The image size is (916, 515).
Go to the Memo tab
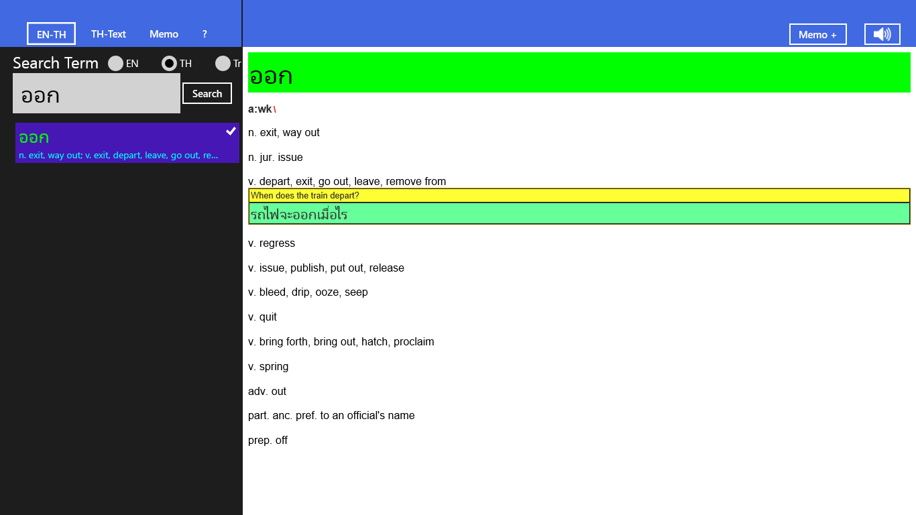[164, 34]
